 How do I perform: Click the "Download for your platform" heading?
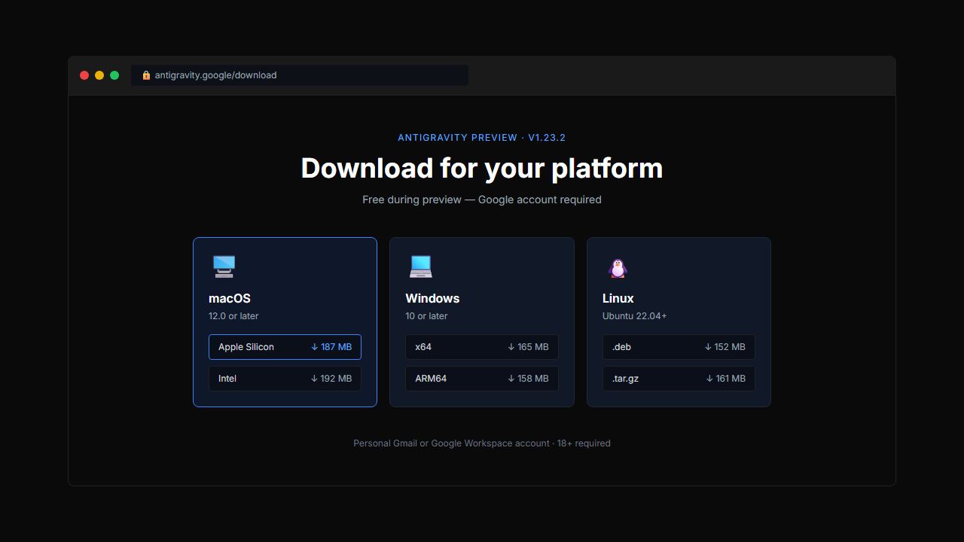[x=482, y=168]
